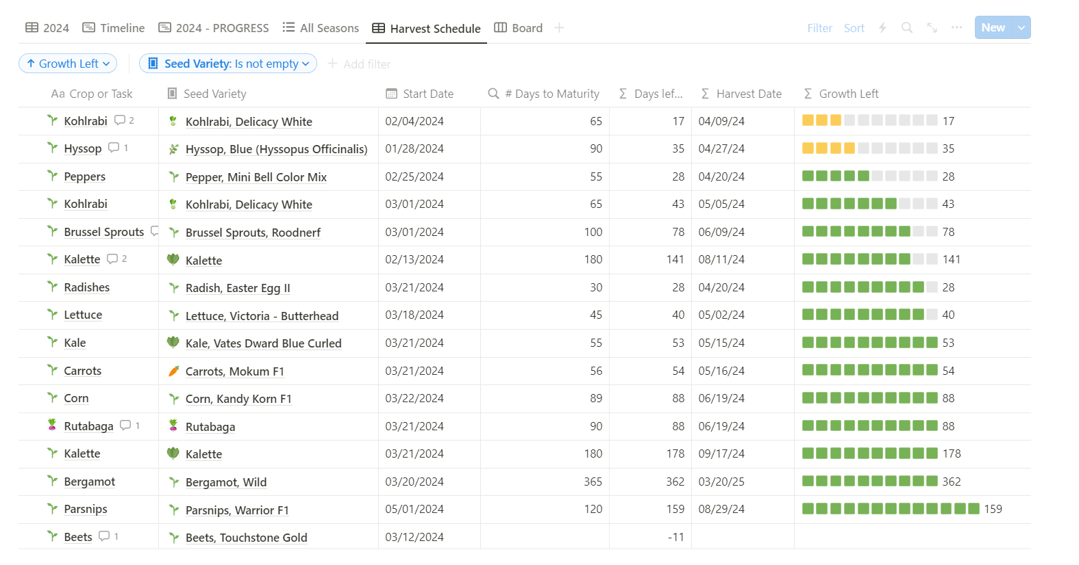Expand the Growth Left sort dropdown

(68, 64)
